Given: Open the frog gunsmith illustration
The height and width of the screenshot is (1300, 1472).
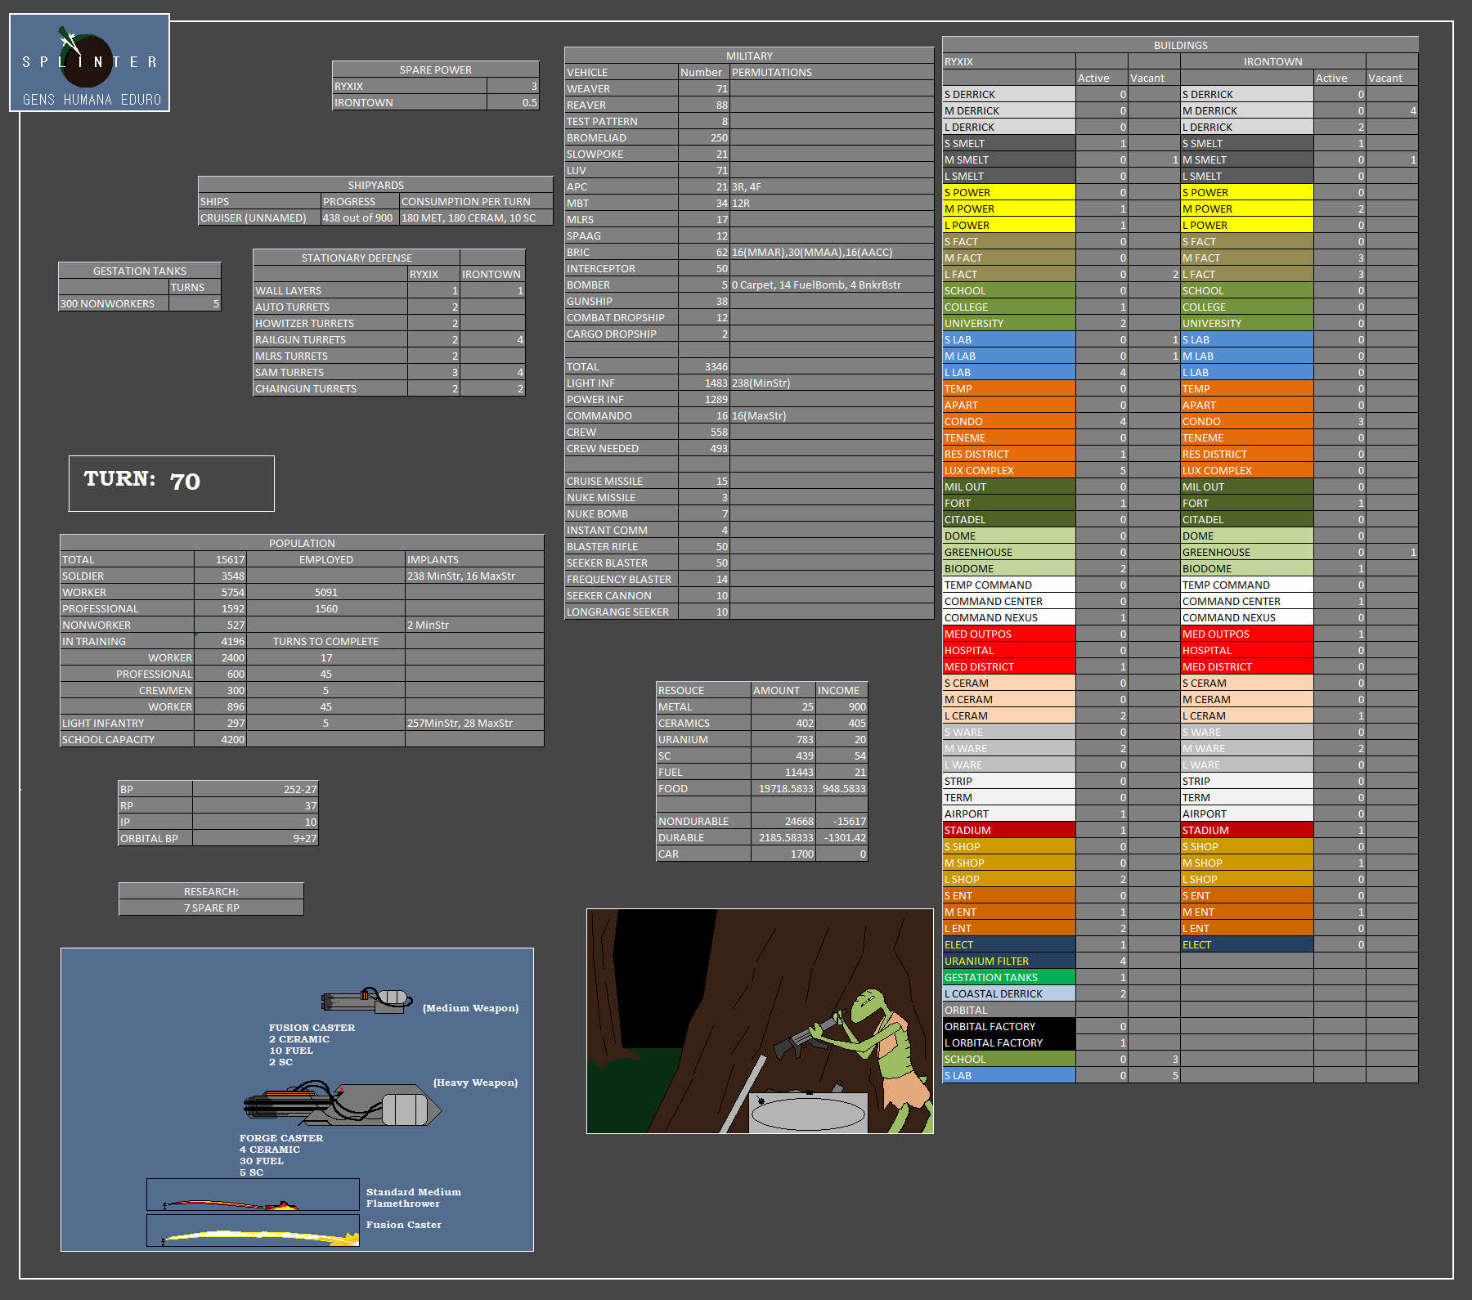Looking at the screenshot, I should click(760, 1020).
